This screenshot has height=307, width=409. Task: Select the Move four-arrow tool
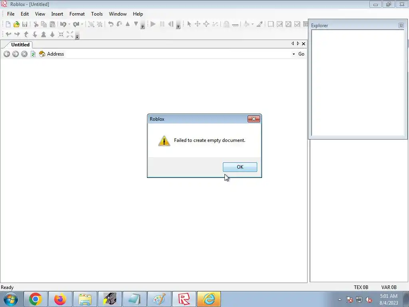198,24
